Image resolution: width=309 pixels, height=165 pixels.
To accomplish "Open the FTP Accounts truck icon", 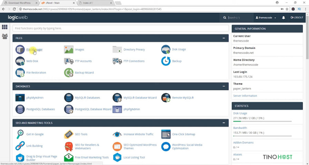I will click(68, 61).
